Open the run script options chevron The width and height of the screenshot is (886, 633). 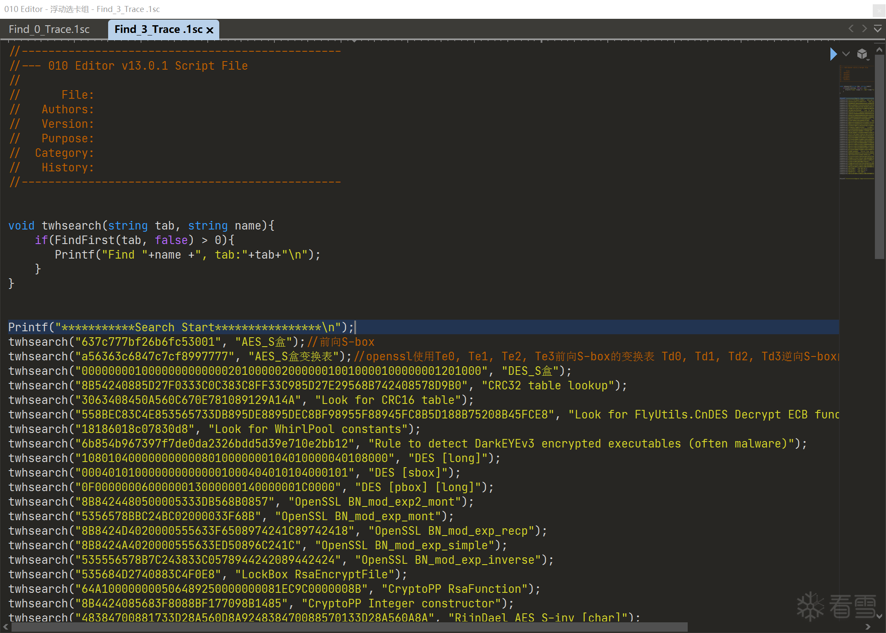(846, 54)
